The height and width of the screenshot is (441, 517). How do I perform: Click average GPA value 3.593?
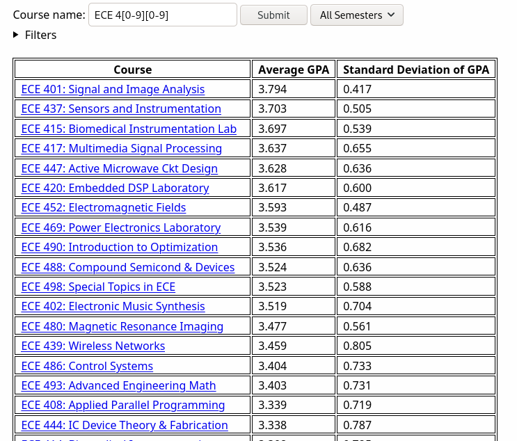[x=272, y=207]
